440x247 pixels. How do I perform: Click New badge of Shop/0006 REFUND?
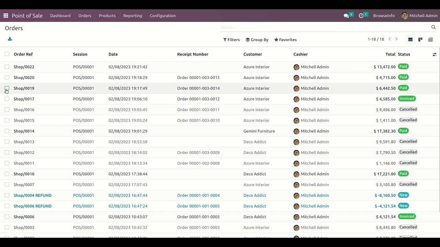click(404, 206)
